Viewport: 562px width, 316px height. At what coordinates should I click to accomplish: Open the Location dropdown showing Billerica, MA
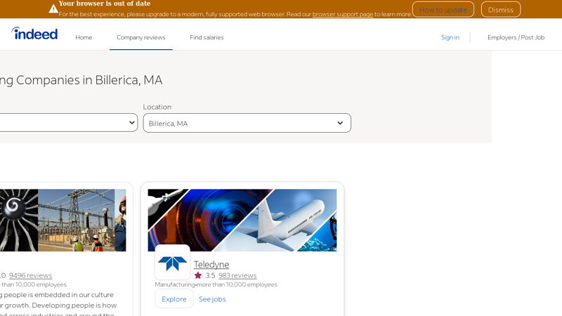(x=247, y=123)
